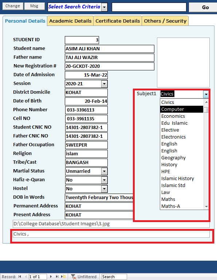This screenshot has height=280, width=217.
Task: Open the Martial Status dropdown arrow
Action: [x=104, y=171]
